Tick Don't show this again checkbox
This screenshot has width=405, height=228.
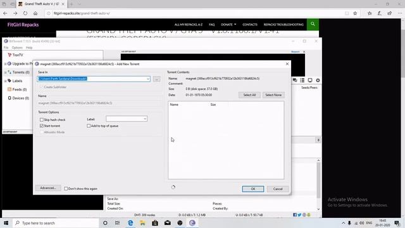66,189
